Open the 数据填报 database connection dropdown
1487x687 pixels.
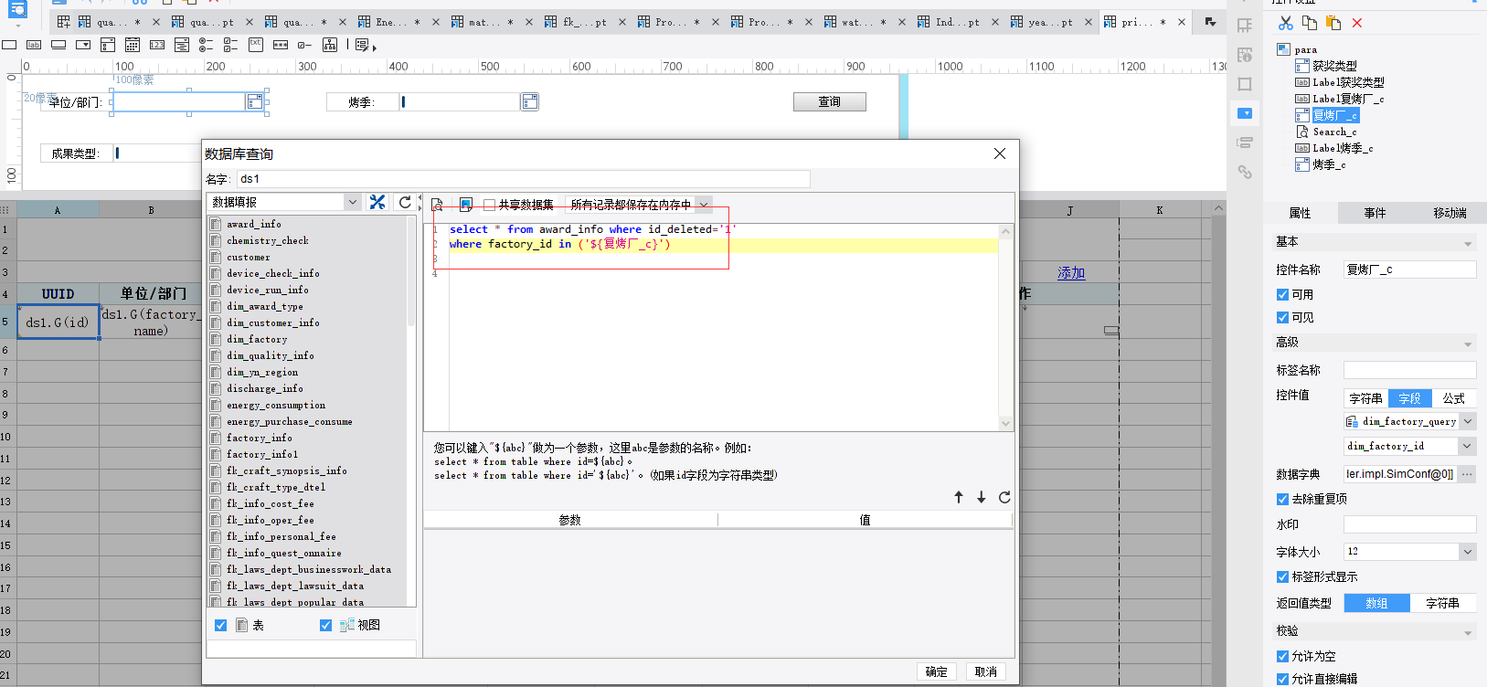(x=353, y=202)
